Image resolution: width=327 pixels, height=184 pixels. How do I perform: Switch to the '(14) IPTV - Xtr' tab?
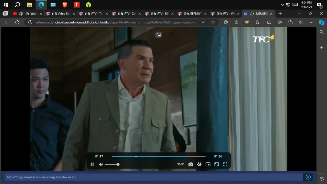point(127,14)
